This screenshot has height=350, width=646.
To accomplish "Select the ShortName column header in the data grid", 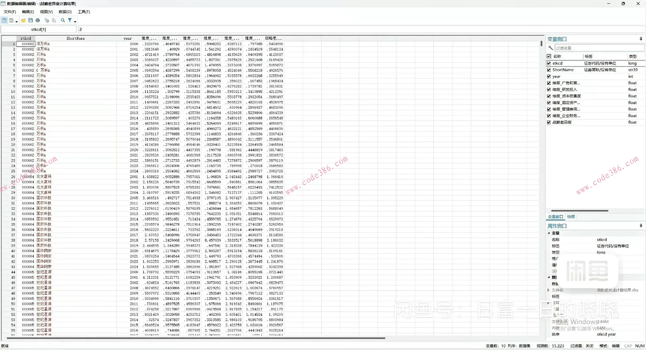I will 76,38.
